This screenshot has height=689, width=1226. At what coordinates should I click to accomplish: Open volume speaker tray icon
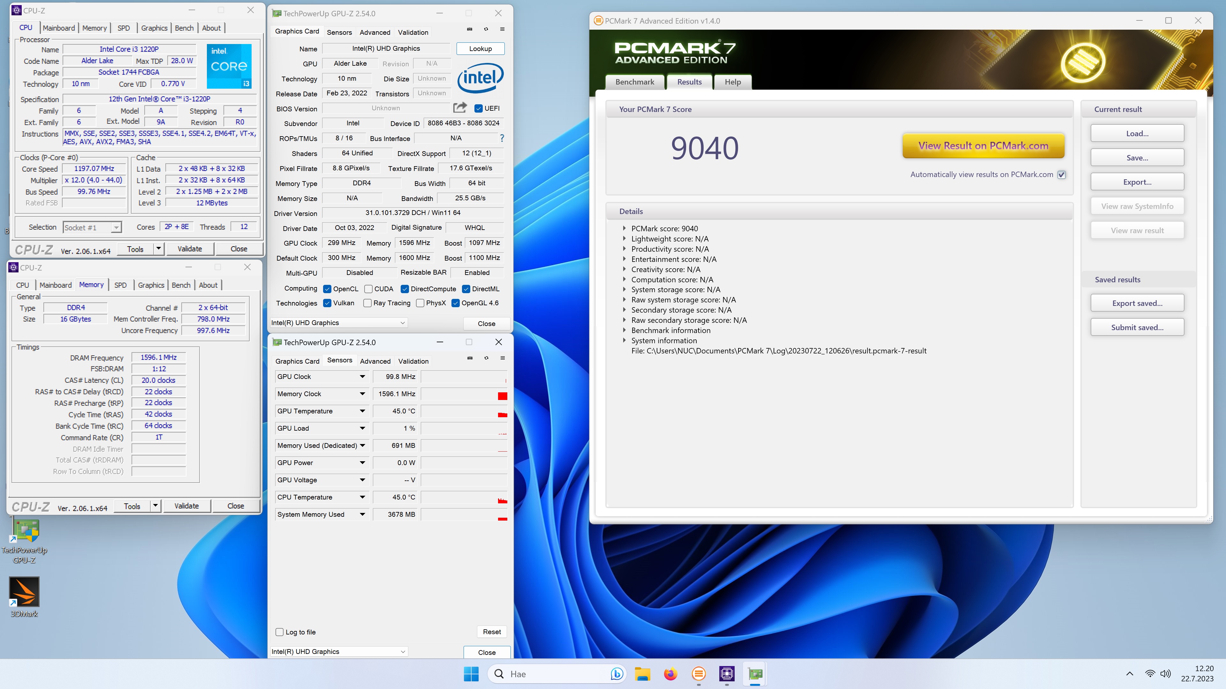1166,674
